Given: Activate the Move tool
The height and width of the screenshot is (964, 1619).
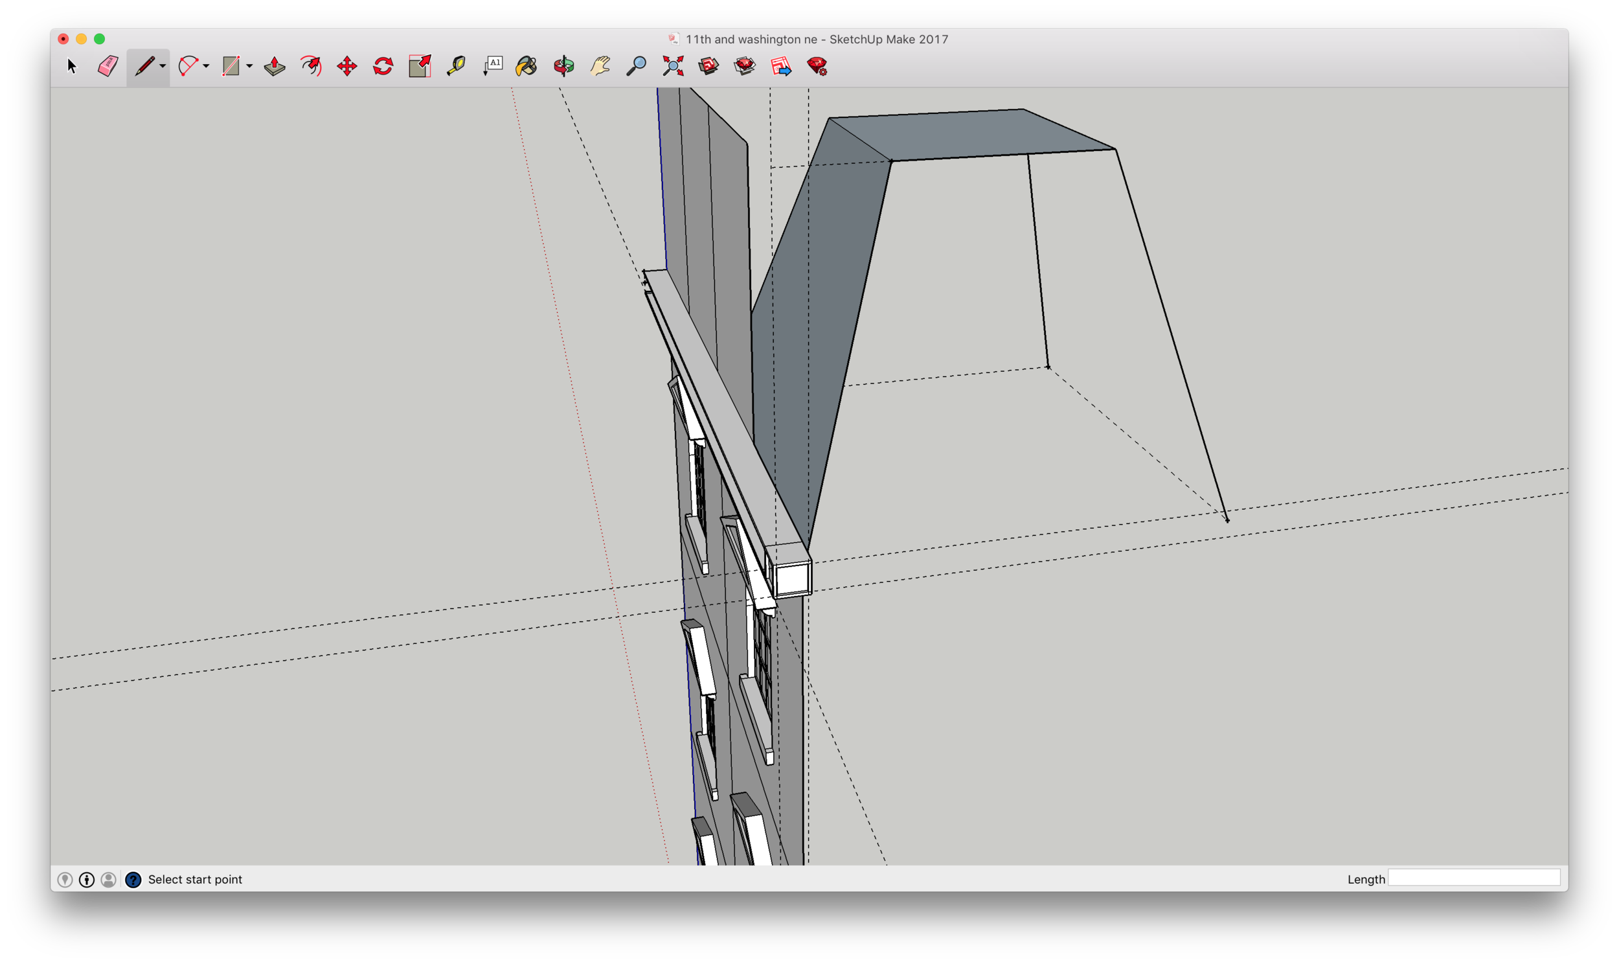Looking at the screenshot, I should [x=347, y=66].
